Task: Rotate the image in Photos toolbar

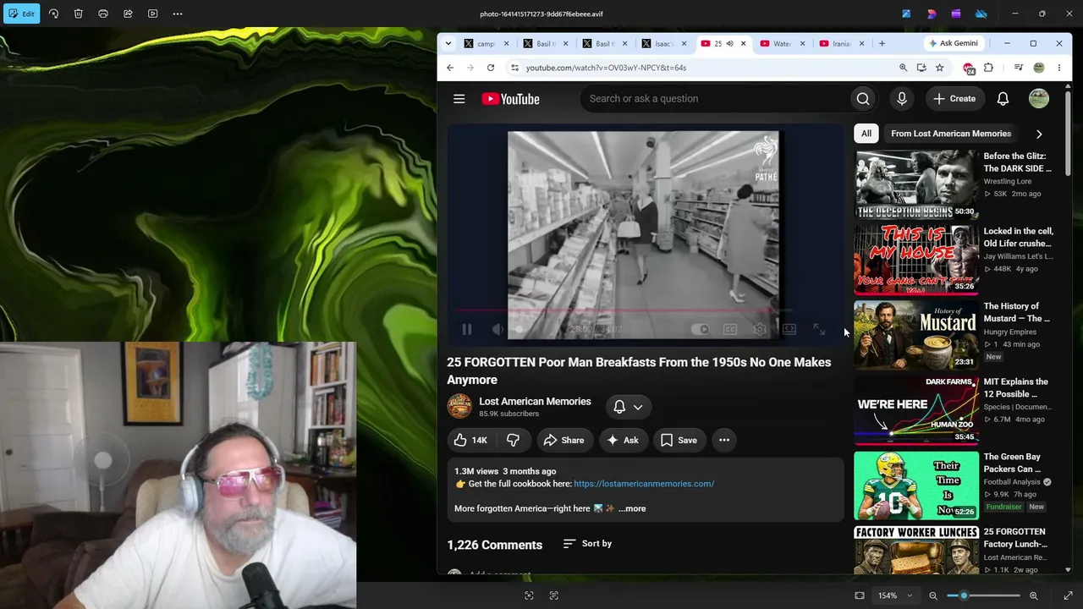Action: click(x=53, y=14)
